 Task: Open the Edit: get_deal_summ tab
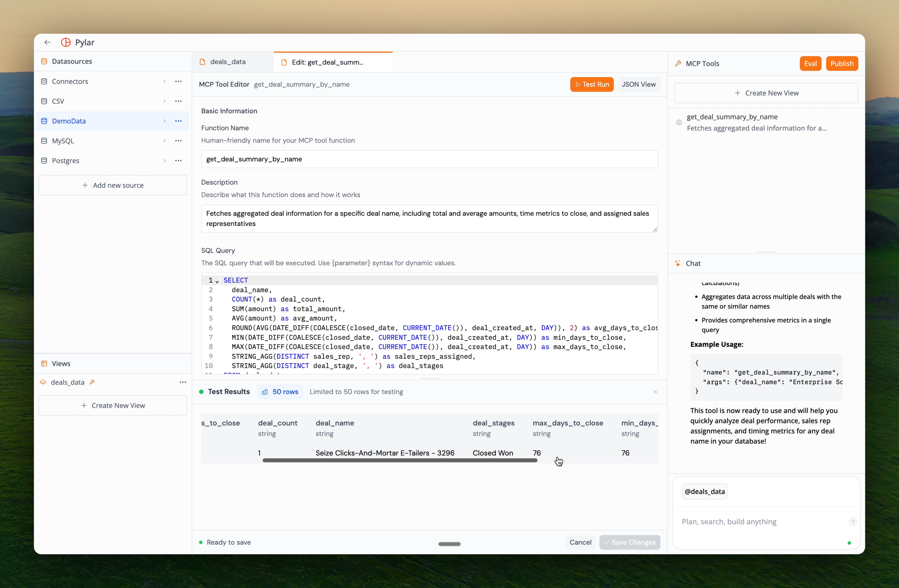pos(327,62)
